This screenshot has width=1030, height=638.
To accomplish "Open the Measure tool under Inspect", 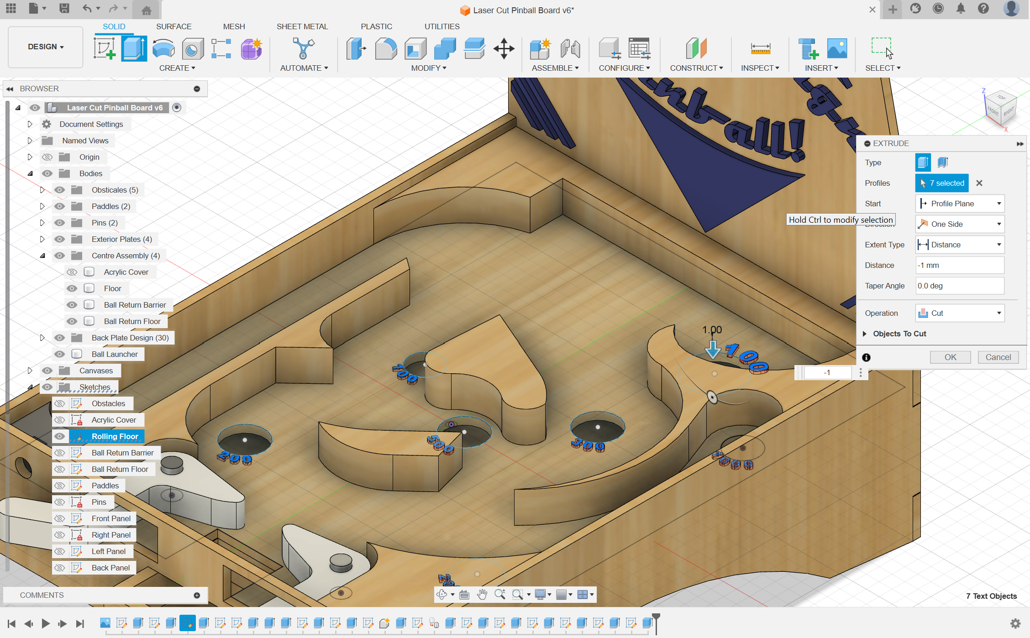I will pos(760,48).
